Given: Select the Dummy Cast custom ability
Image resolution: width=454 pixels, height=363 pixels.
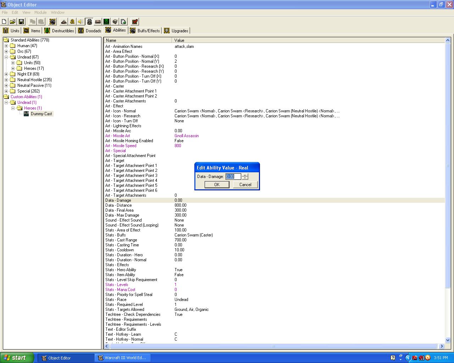Looking at the screenshot, I should click(41, 114).
